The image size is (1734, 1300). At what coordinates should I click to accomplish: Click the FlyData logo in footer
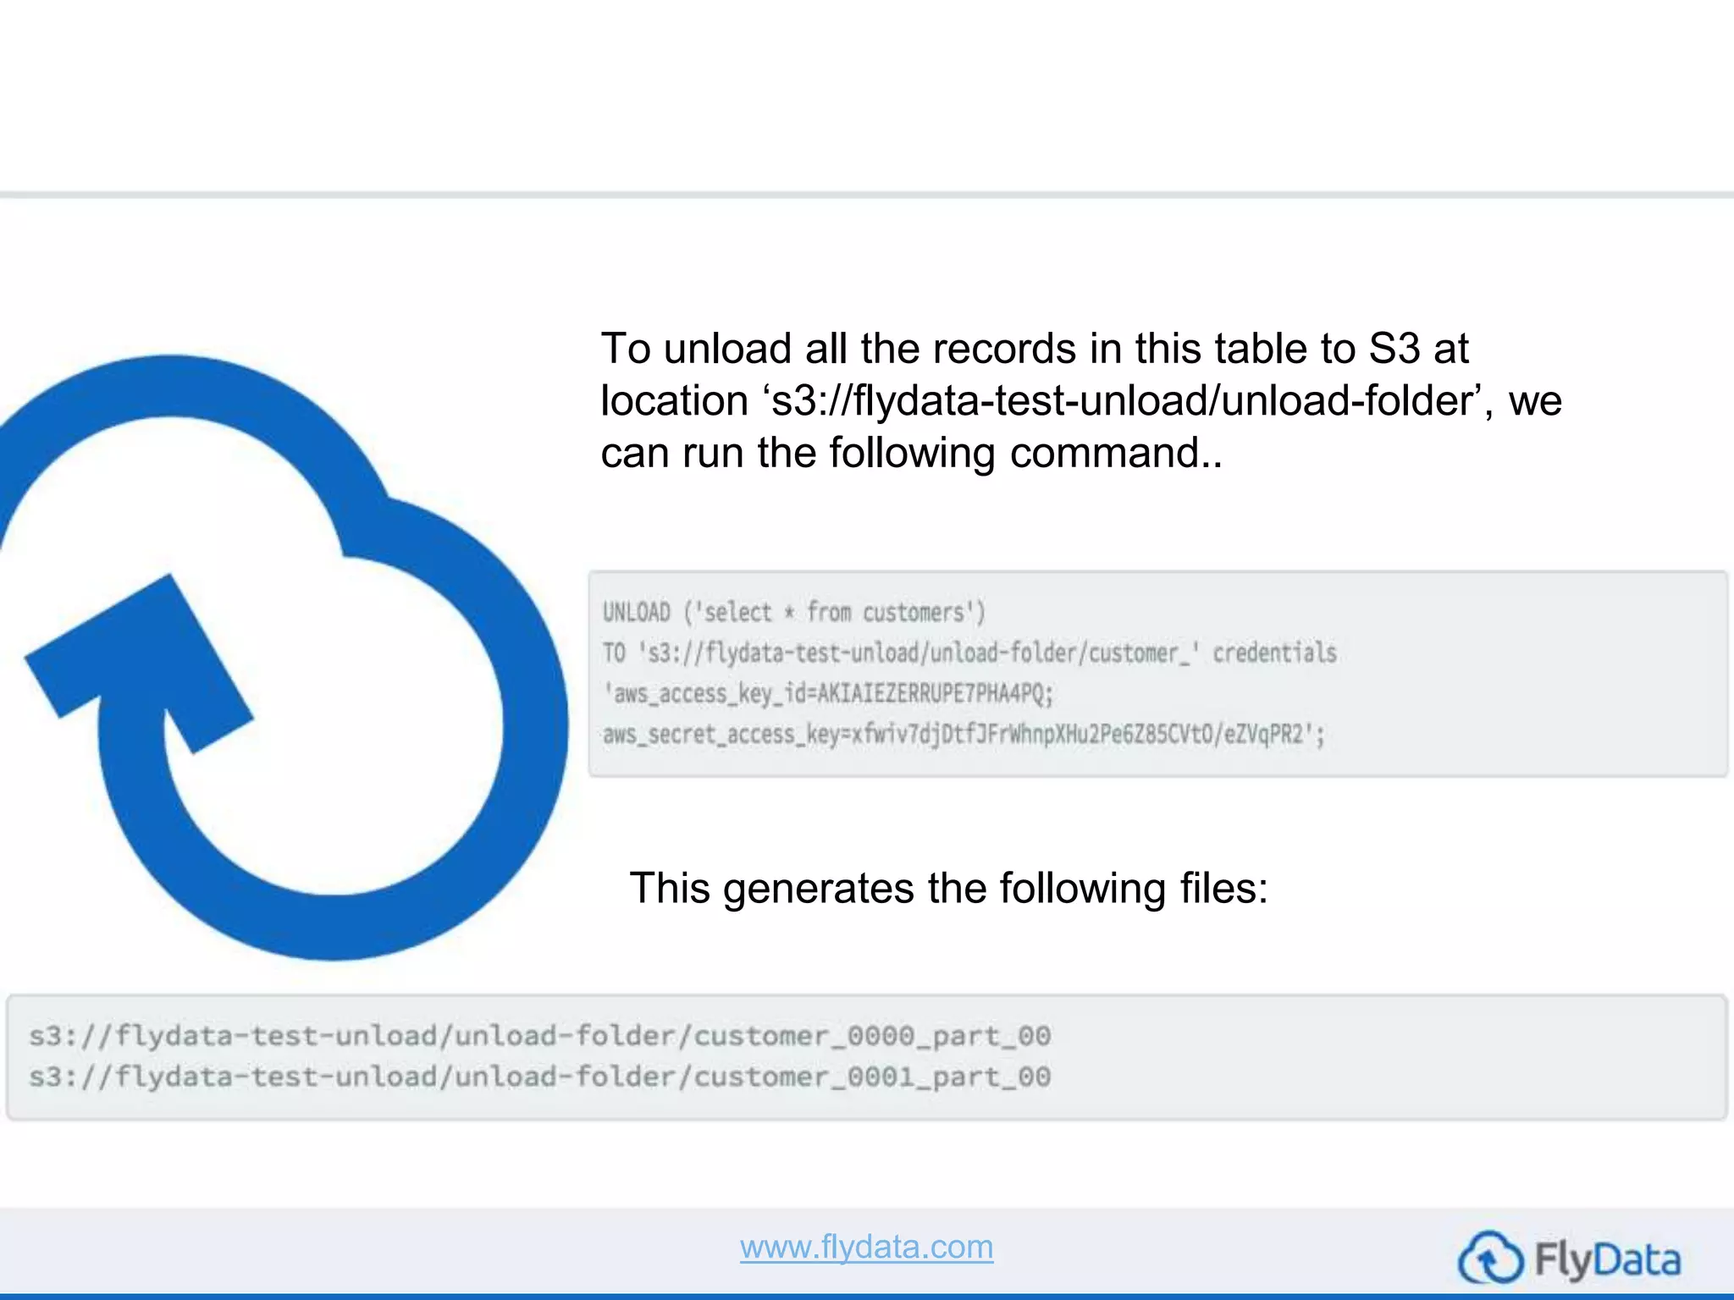coord(1570,1259)
